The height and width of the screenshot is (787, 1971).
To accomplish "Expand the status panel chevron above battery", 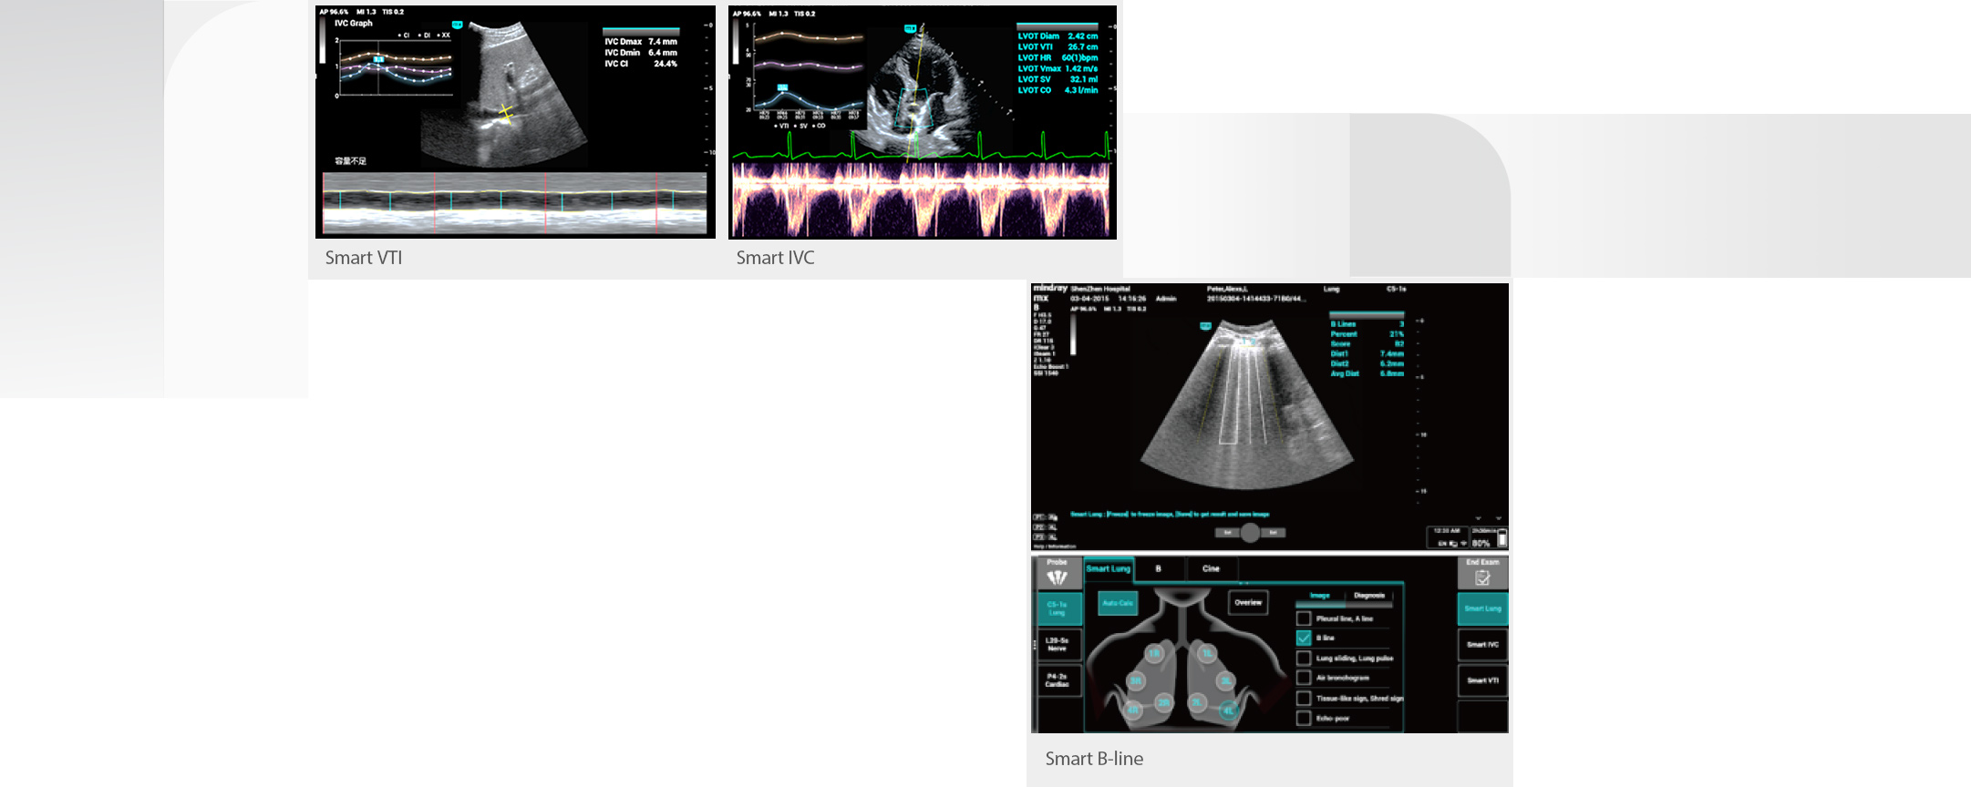I will tap(1479, 518).
